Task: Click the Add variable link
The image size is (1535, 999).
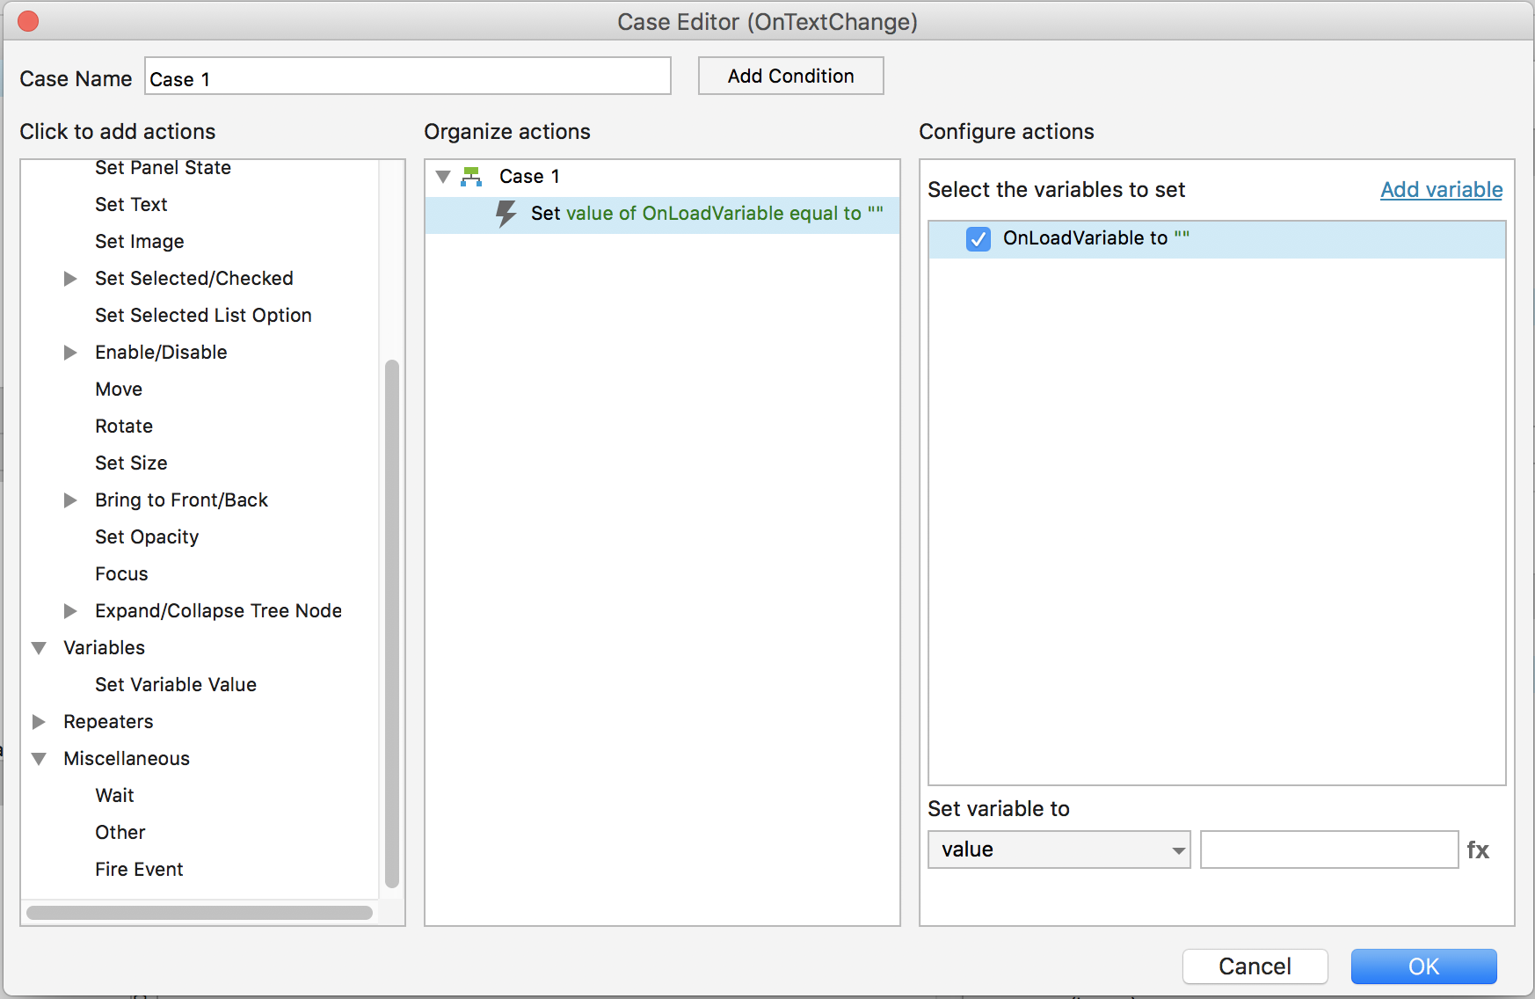Action: tap(1441, 190)
